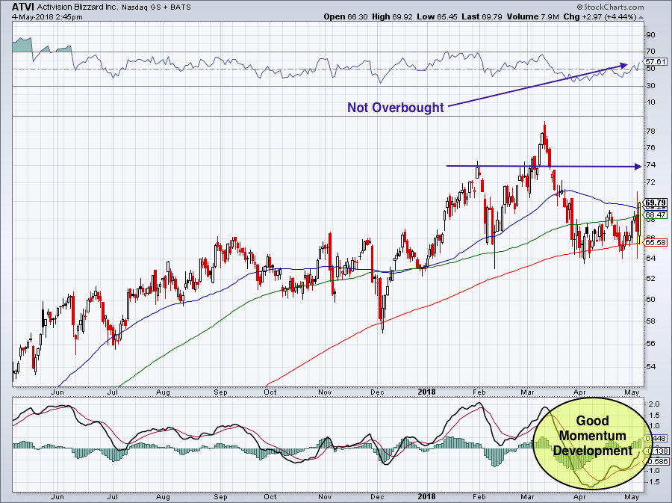Click the RSI 30 oversold level label
The width and height of the screenshot is (672, 503).
point(650,86)
